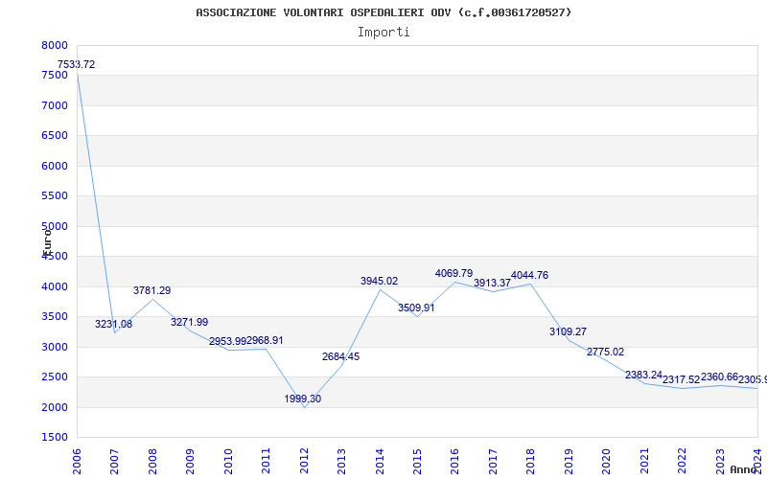Click the 5500 value on the y-axis
This screenshot has width=767, height=479.
click(x=54, y=196)
